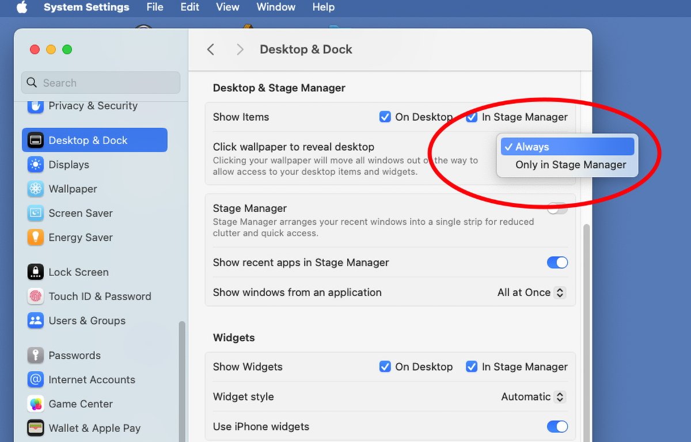Open the Window menu
The height and width of the screenshot is (442, 691).
coord(276,7)
